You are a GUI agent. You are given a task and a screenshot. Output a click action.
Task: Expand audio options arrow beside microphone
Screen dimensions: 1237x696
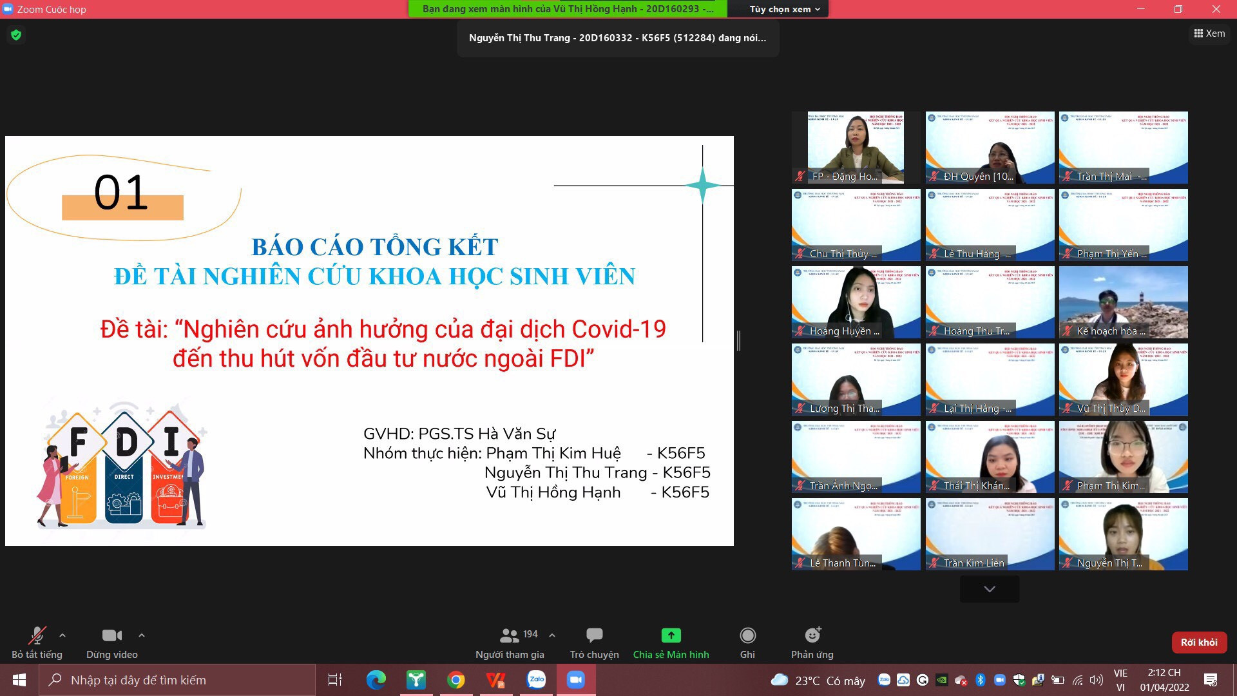[x=62, y=635]
